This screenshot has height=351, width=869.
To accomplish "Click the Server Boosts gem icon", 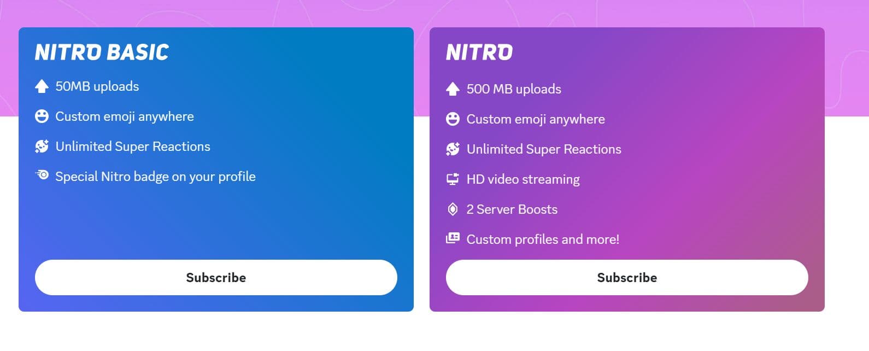I will click(453, 209).
